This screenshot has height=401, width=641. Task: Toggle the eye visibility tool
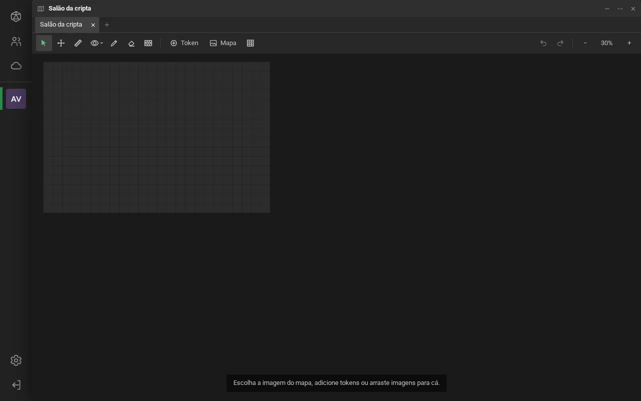pos(94,43)
